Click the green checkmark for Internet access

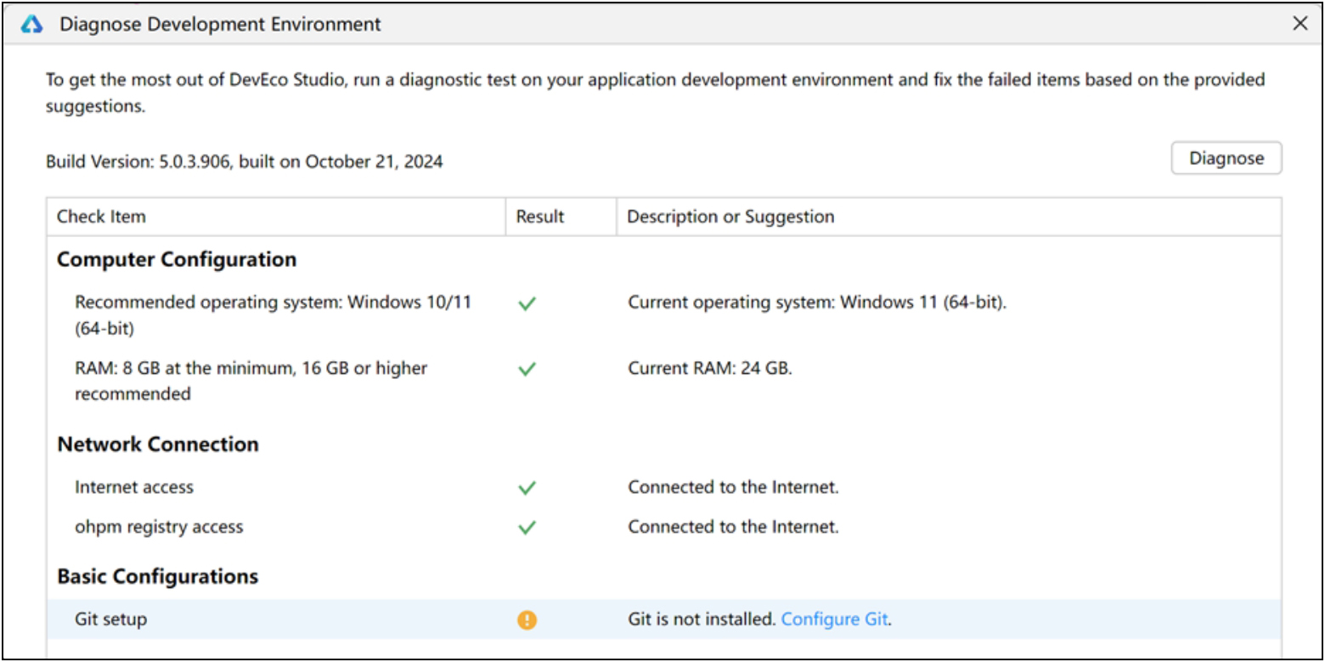point(527,489)
